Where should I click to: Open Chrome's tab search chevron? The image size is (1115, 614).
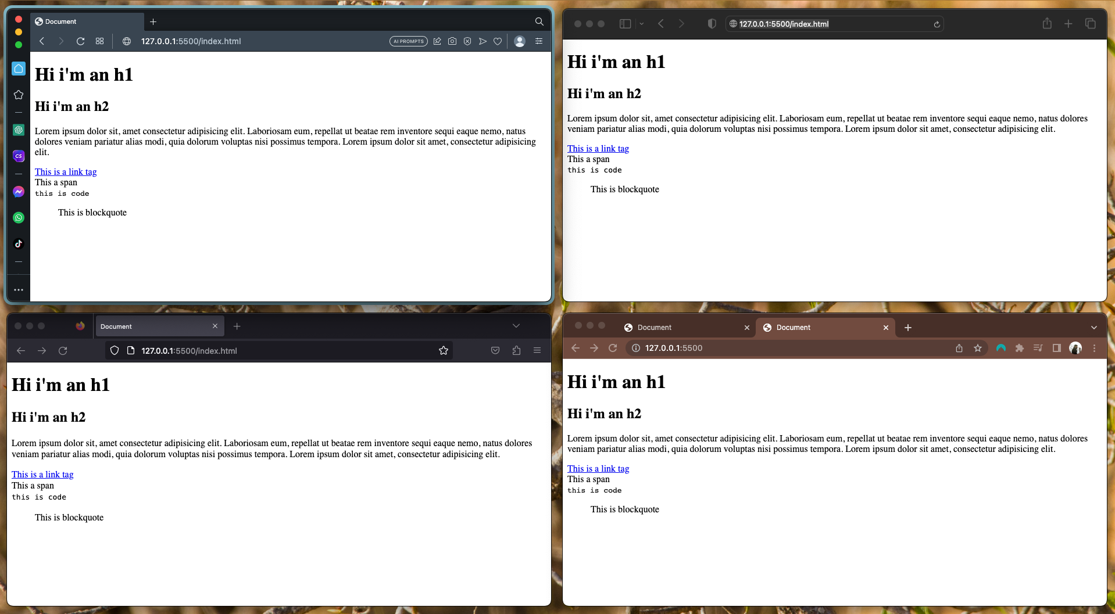(x=1095, y=327)
